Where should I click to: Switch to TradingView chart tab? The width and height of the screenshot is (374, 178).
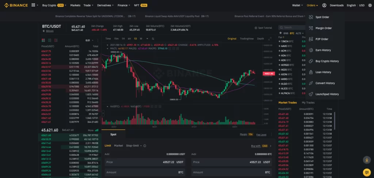[247, 39]
